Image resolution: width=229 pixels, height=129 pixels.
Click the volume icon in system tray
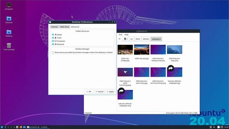214,127
